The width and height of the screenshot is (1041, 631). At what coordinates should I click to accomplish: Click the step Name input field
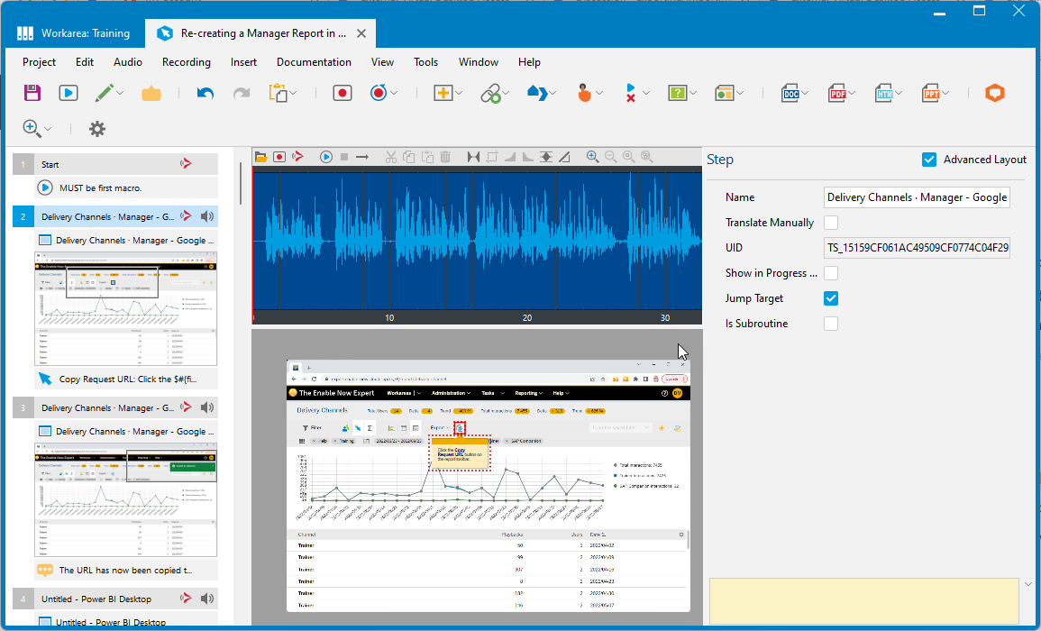917,197
